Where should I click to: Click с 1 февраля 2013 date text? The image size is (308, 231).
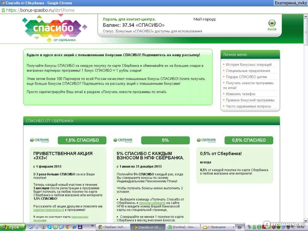pyautogui.click(x=47, y=166)
